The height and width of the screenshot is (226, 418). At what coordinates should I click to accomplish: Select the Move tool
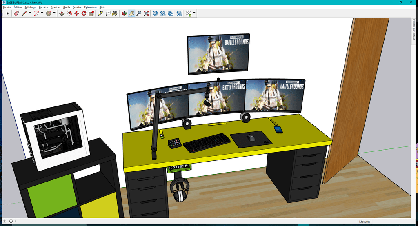point(76,13)
